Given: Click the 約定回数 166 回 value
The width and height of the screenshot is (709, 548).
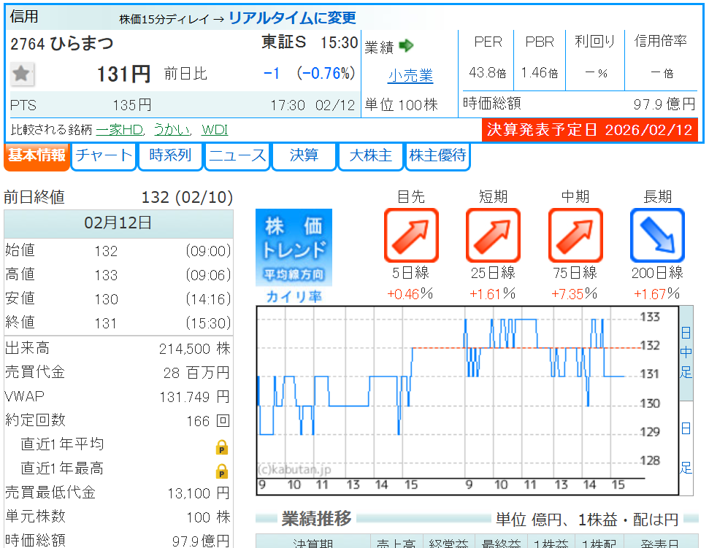Looking at the screenshot, I should (208, 421).
